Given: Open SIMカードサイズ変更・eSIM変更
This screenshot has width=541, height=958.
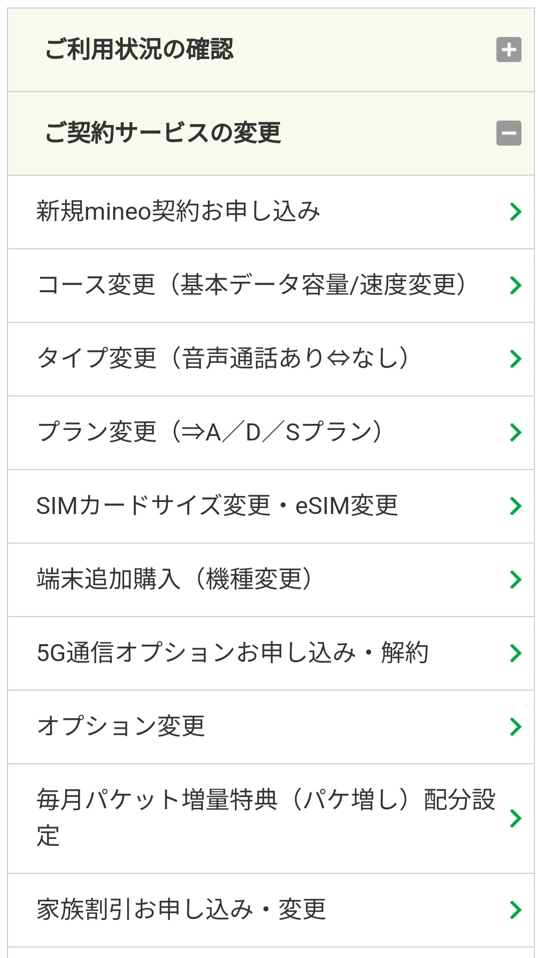Looking at the screenshot, I should (x=217, y=506).
